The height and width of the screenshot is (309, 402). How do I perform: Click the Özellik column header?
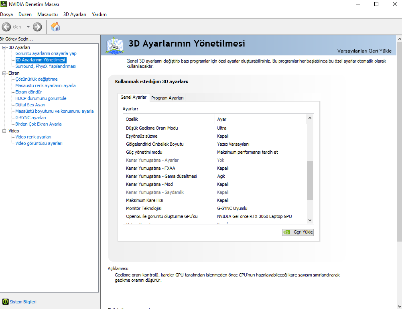coord(169,119)
